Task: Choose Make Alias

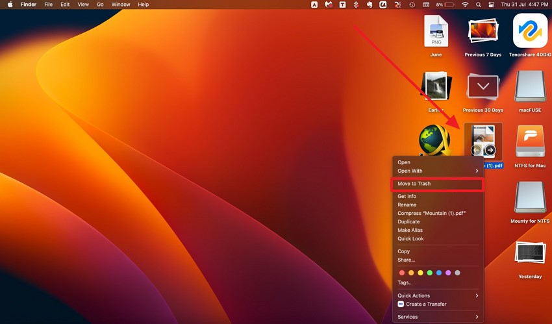Action: pos(438,230)
